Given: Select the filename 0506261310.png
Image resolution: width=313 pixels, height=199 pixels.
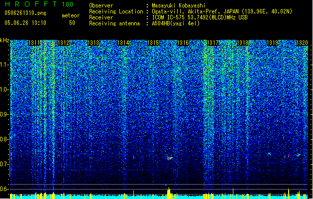Looking at the screenshot, I should click(x=25, y=13).
